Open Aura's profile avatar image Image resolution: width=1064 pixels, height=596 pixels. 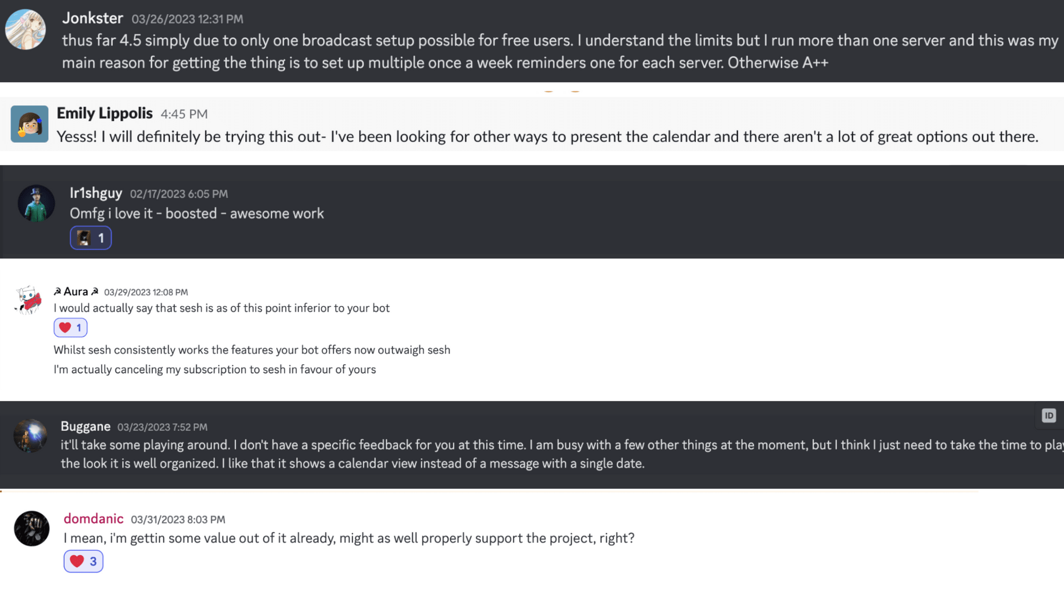click(29, 300)
